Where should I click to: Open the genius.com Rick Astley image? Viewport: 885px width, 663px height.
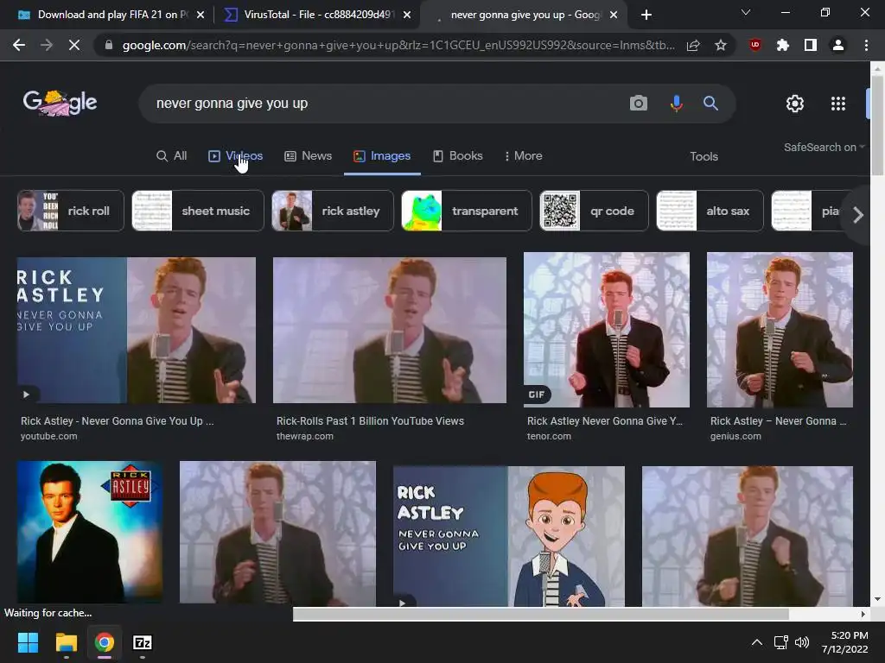pyautogui.click(x=780, y=330)
